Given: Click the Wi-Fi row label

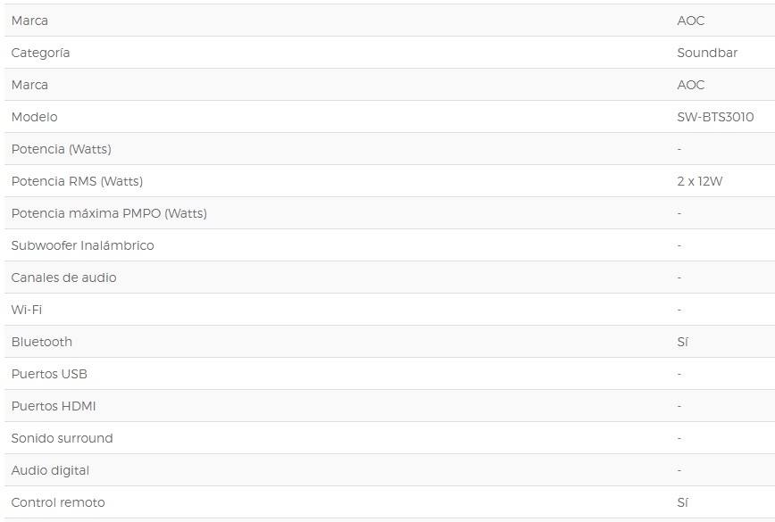Looking at the screenshot, I should (27, 310).
